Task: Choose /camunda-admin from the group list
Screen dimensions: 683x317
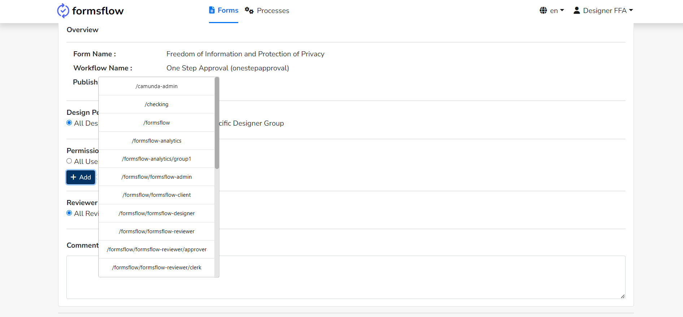Action: [157, 86]
